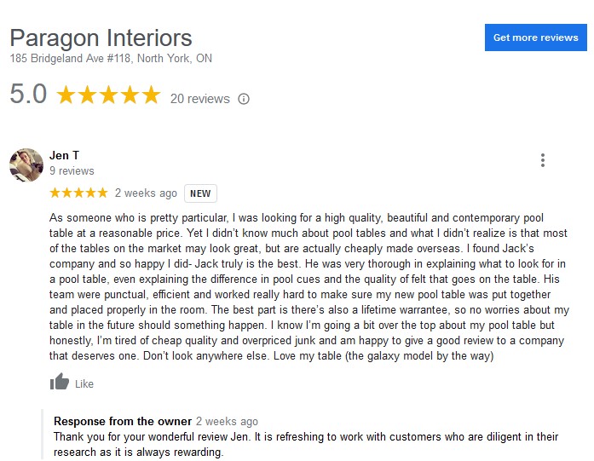Click the Get more reviews button
The height and width of the screenshot is (461, 594).
(535, 37)
